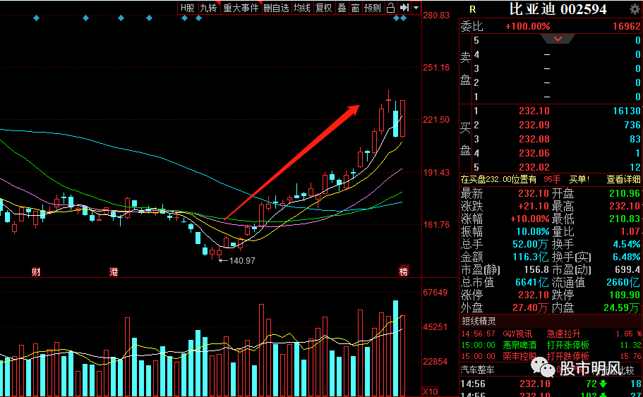
Task: Click the 买3 price 232.08
Action: point(534,139)
